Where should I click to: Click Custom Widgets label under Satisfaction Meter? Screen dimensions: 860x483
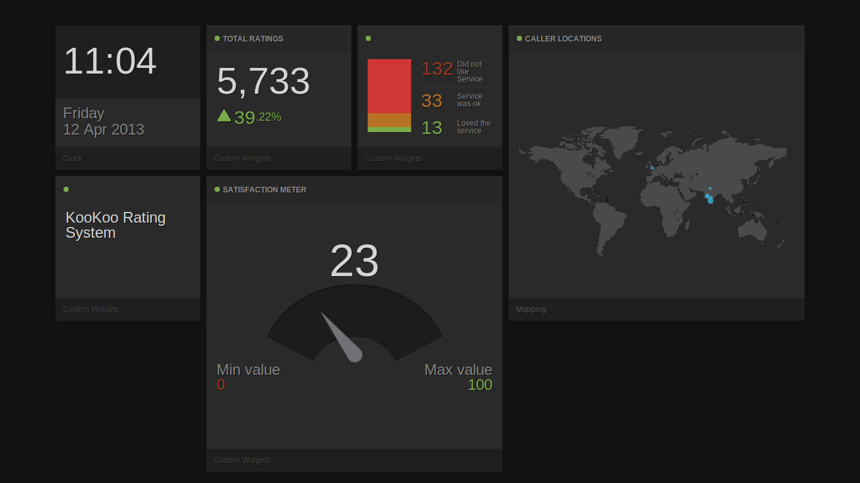242,460
